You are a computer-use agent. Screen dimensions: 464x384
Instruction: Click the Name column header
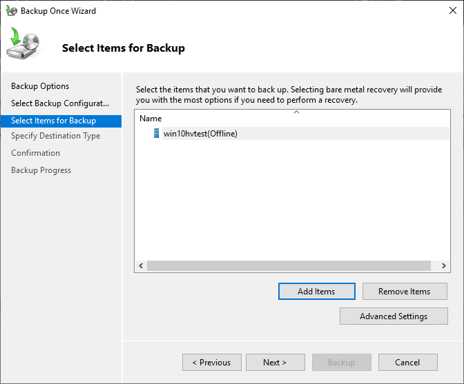coord(151,119)
